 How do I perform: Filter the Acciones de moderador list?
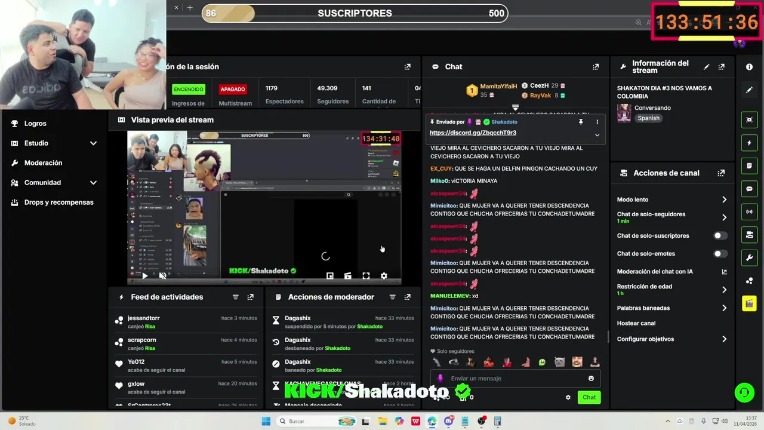pyautogui.click(x=392, y=297)
